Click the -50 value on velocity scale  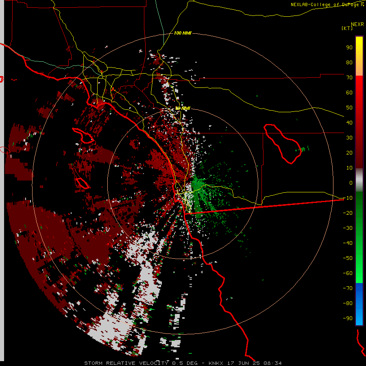pyautogui.click(x=348, y=258)
